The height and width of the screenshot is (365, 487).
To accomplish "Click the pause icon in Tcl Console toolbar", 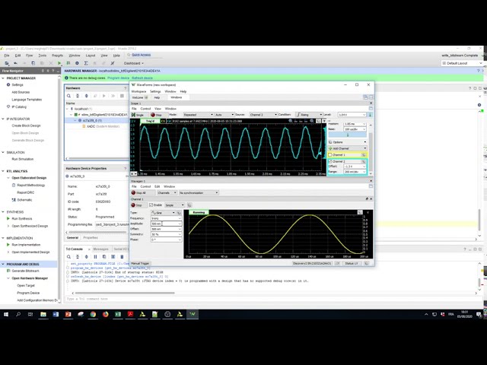I will (x=95, y=257).
